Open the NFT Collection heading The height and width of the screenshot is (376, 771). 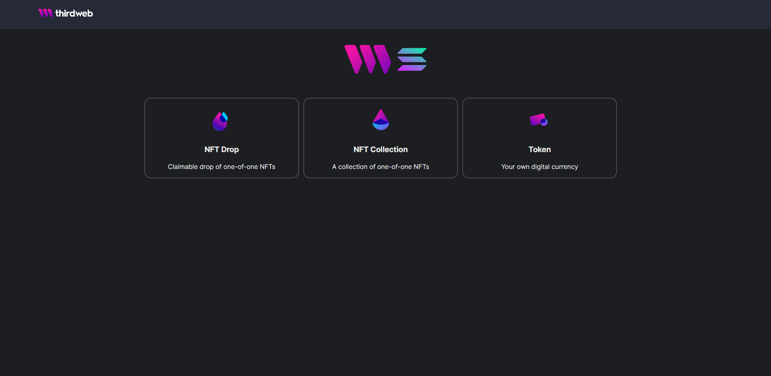(381, 149)
